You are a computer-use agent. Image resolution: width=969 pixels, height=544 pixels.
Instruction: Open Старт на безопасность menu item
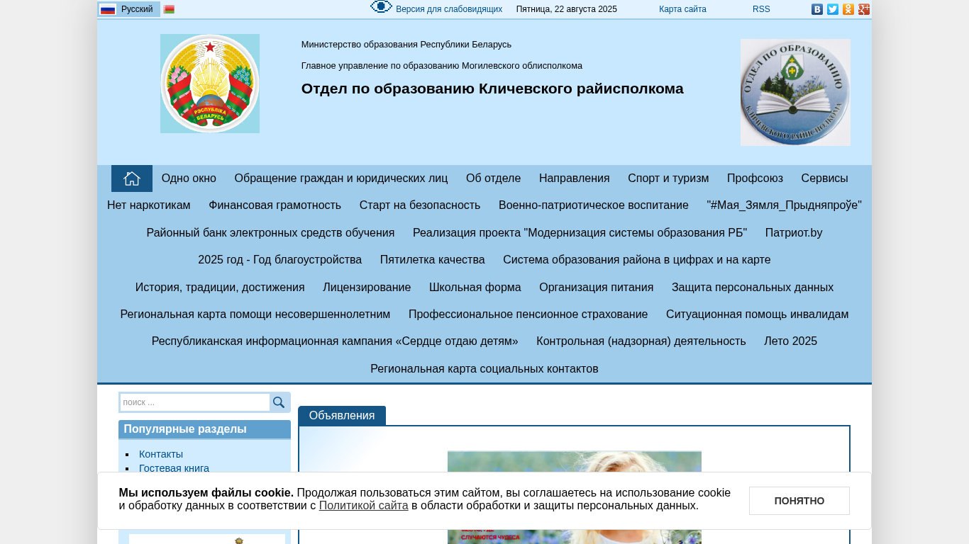tap(420, 205)
